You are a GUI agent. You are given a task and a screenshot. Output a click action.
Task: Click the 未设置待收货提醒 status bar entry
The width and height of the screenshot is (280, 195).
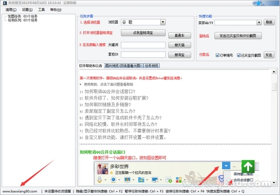tap(57, 191)
